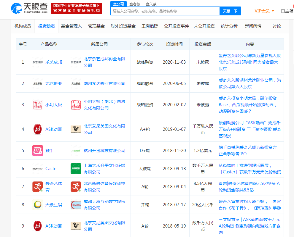The image size is (294, 237).
Task: Switch to the 查公司 search tab
Action: (x=118, y=4)
